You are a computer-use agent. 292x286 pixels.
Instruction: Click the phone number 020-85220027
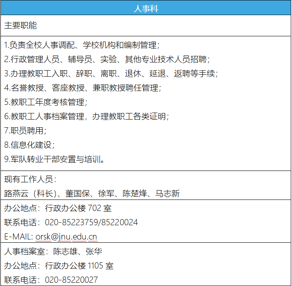(71, 280)
